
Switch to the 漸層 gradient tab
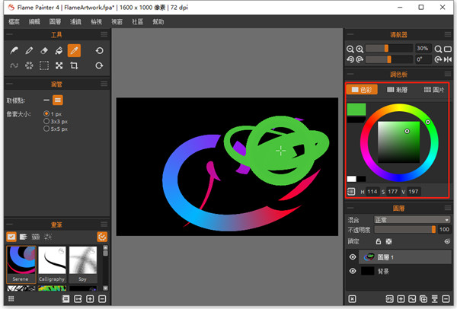(x=397, y=90)
